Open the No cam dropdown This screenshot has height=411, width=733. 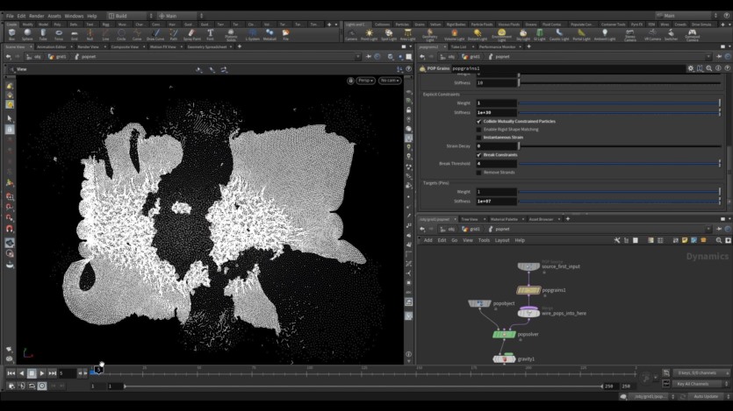390,81
